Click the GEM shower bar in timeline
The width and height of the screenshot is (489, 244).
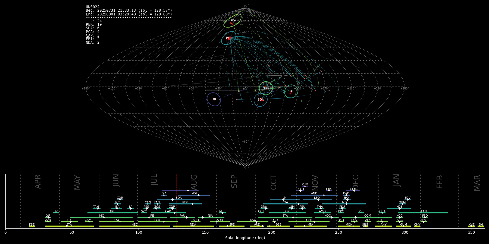[x=353, y=191]
